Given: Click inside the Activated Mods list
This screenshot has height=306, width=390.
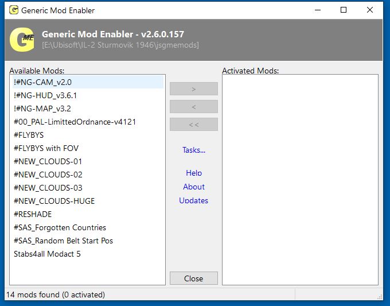Looking at the screenshot, I should [x=300, y=180].
